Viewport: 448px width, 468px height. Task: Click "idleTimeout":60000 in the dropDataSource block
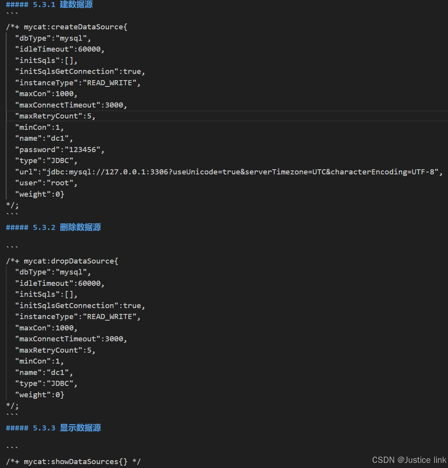[60, 283]
